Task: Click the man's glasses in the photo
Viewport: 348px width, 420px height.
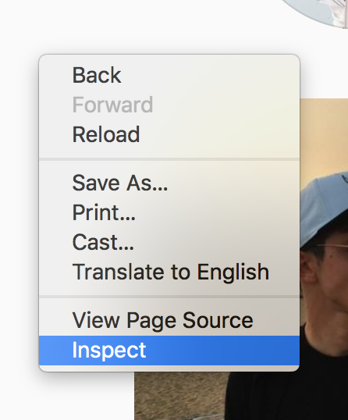Action: 333,247
